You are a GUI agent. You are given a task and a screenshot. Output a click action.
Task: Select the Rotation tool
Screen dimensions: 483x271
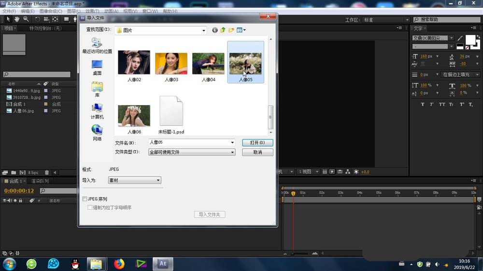(x=37, y=19)
